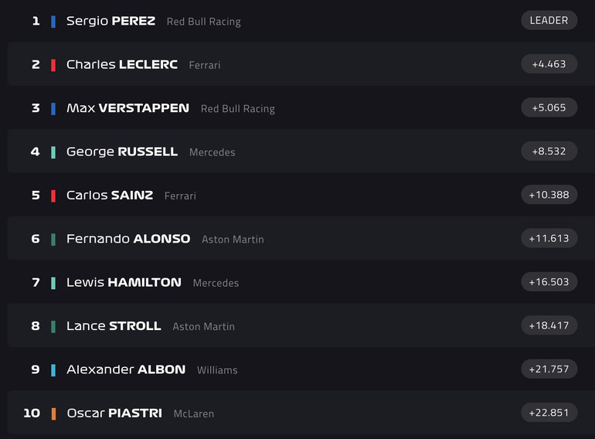The width and height of the screenshot is (595, 439).
Task: Click the orange McLaren team color bar
Action: coord(53,413)
